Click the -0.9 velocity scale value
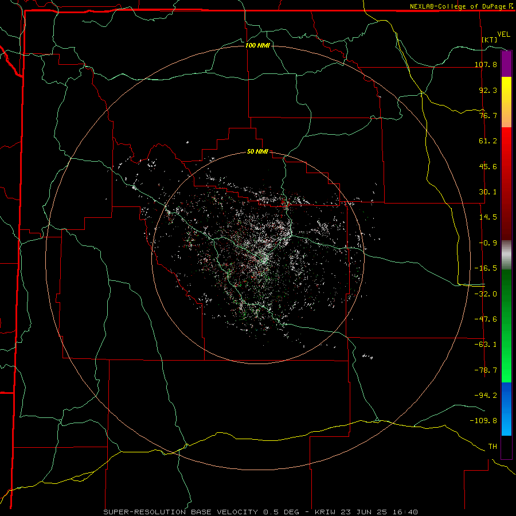Screen dimensions: 516x516 click(x=488, y=243)
